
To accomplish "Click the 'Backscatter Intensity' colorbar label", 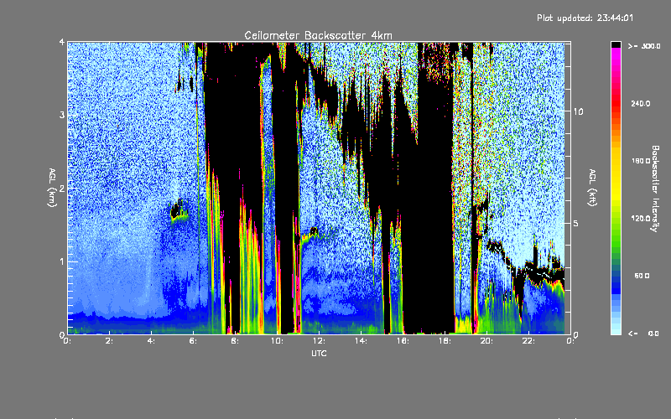I will click(655, 189).
